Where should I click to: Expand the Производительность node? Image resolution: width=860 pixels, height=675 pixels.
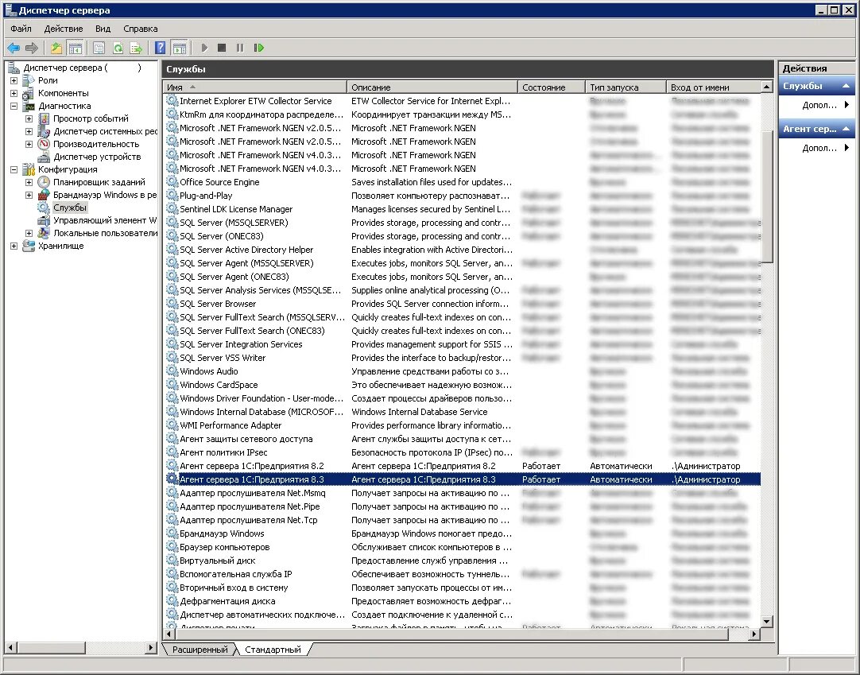pos(29,145)
